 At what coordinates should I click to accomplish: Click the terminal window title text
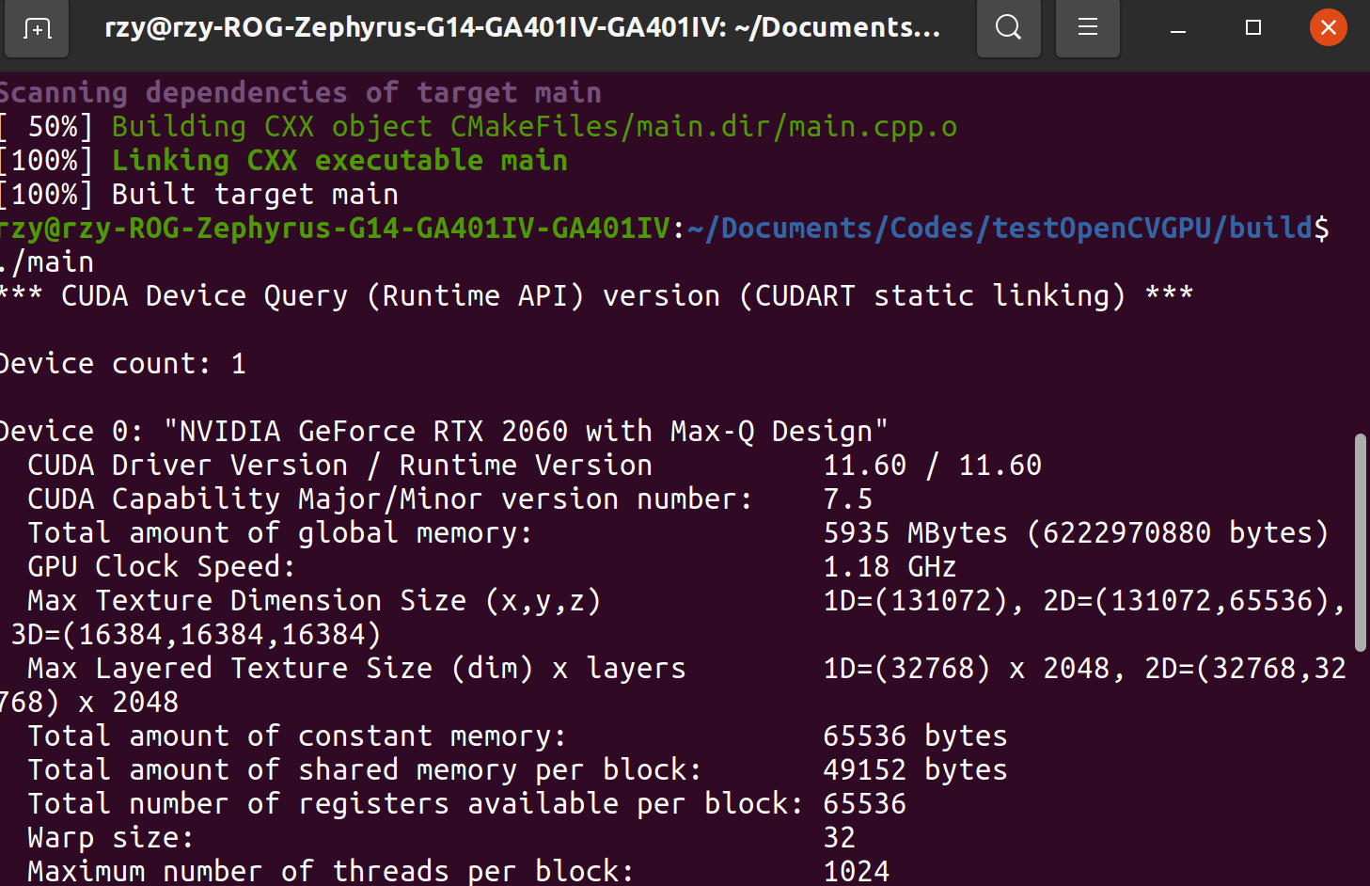[x=523, y=27]
